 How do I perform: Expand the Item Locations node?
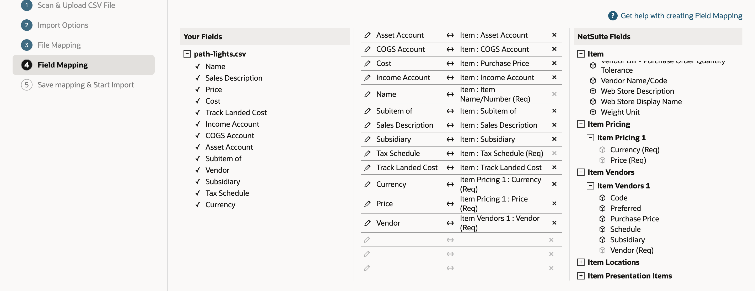[x=581, y=262]
